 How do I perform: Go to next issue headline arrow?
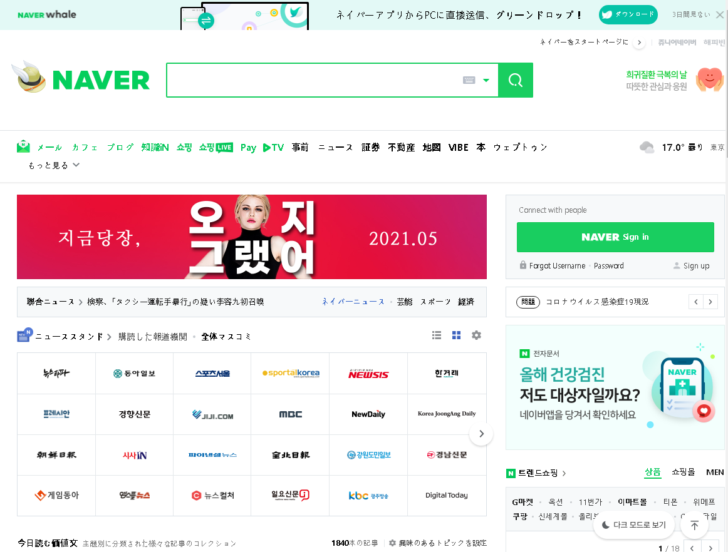point(710,302)
